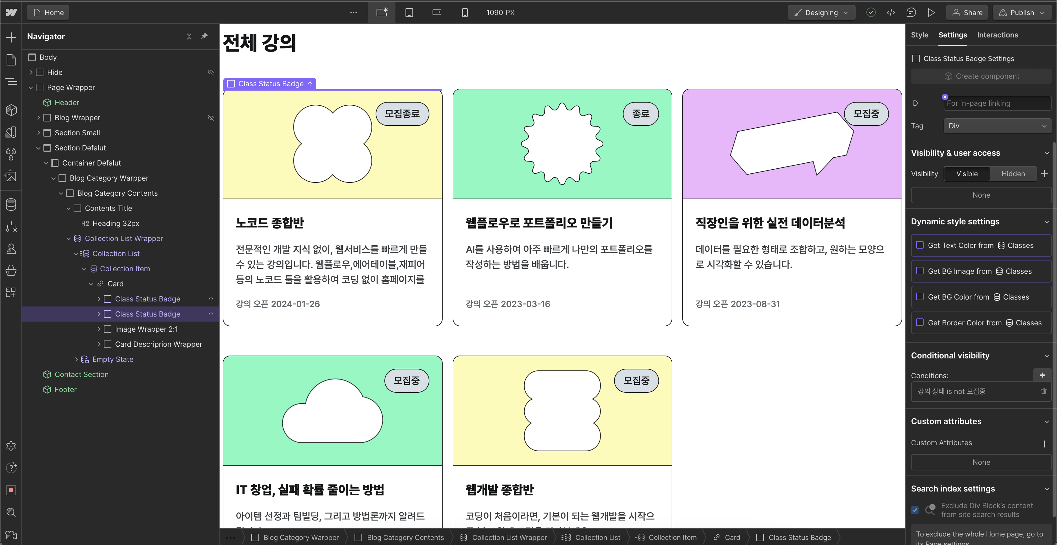Open the Tag dropdown showing Div

tap(998, 126)
